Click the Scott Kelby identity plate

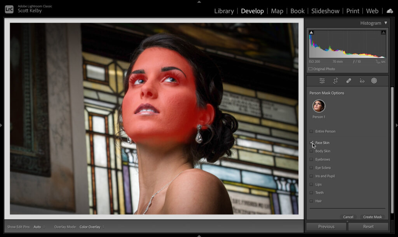click(x=30, y=11)
